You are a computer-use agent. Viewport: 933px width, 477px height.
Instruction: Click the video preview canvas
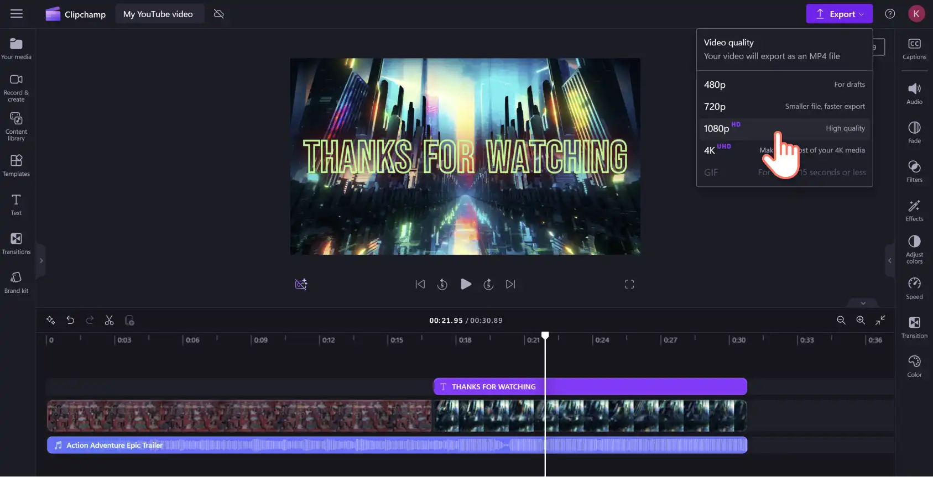pyautogui.click(x=465, y=156)
